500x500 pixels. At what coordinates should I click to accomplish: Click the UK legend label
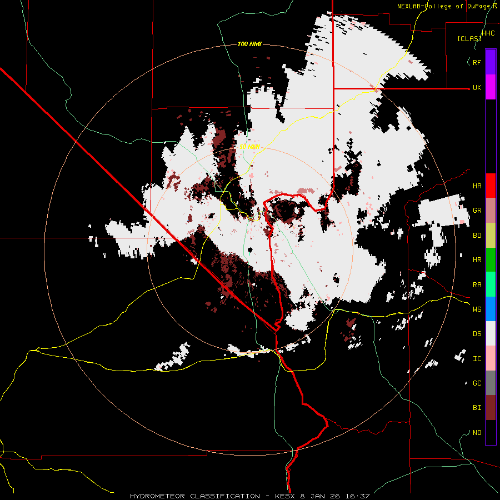pyautogui.click(x=477, y=87)
